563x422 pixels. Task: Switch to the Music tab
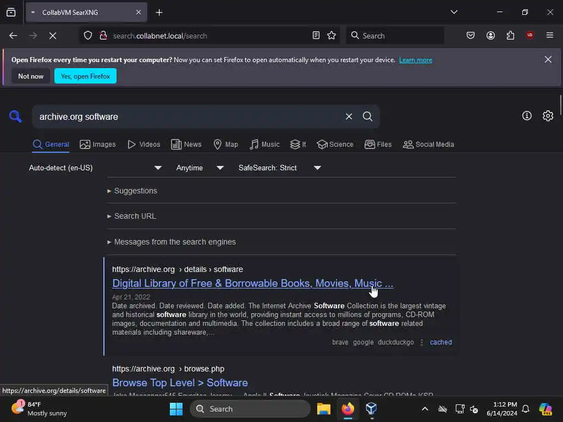click(264, 145)
